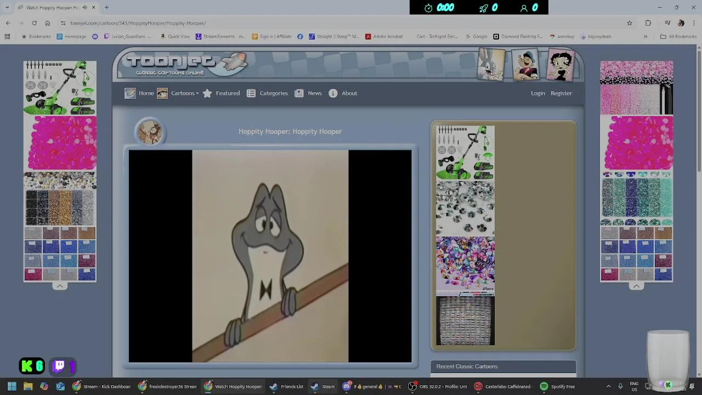Open File Explorer from the taskbar
The width and height of the screenshot is (702, 395).
[28, 386]
